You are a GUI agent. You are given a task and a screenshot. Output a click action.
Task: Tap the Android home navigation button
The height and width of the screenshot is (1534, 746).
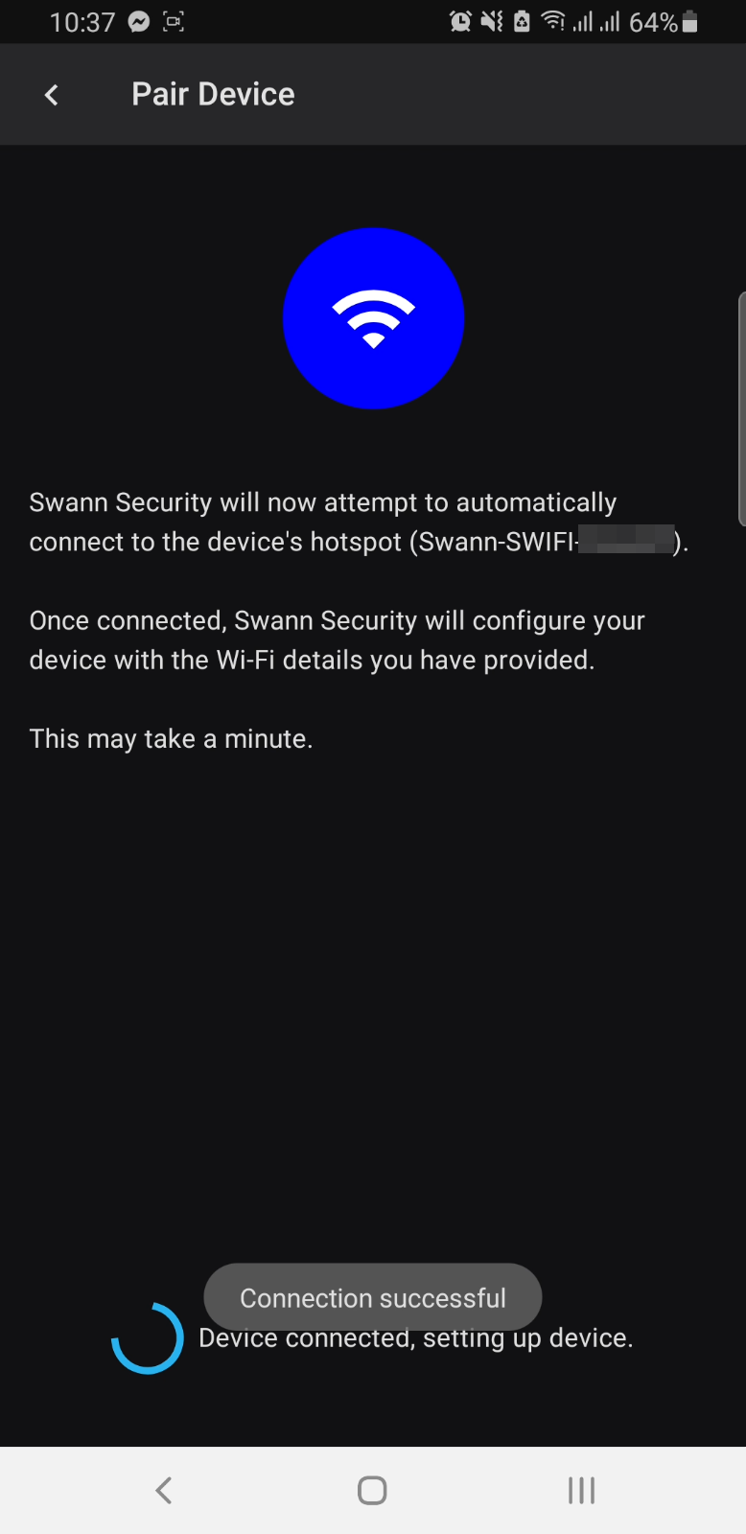(372, 1490)
